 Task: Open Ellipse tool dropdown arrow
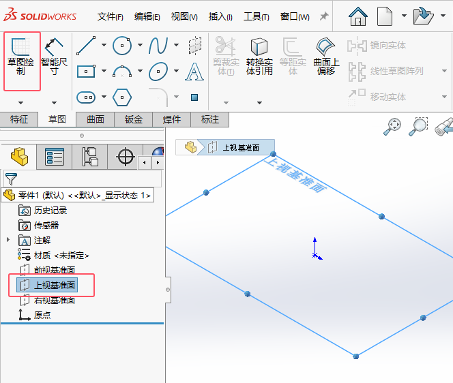[x=176, y=71]
